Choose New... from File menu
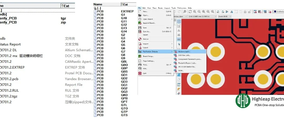 coord(156,12)
